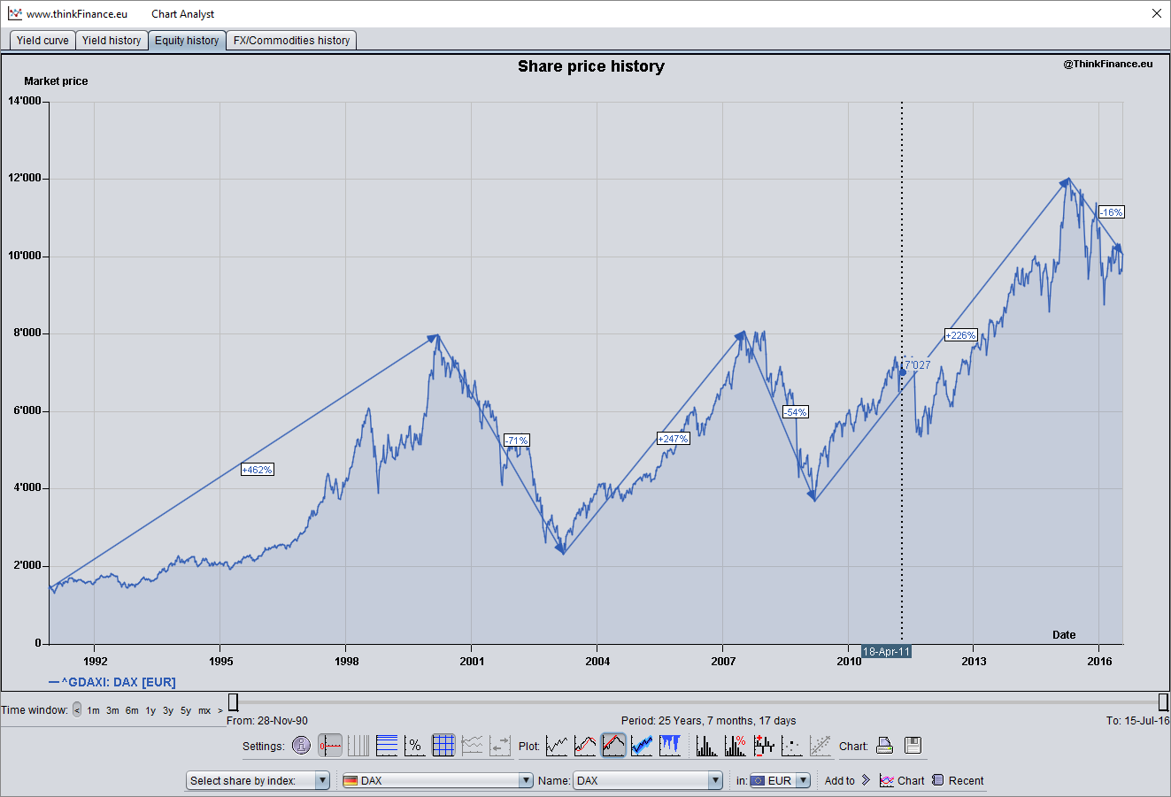Set time window to 3m
Viewport: 1171px width, 797px height.
112,710
